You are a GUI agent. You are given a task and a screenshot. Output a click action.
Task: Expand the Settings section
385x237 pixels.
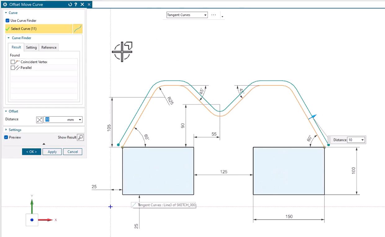tap(15, 130)
